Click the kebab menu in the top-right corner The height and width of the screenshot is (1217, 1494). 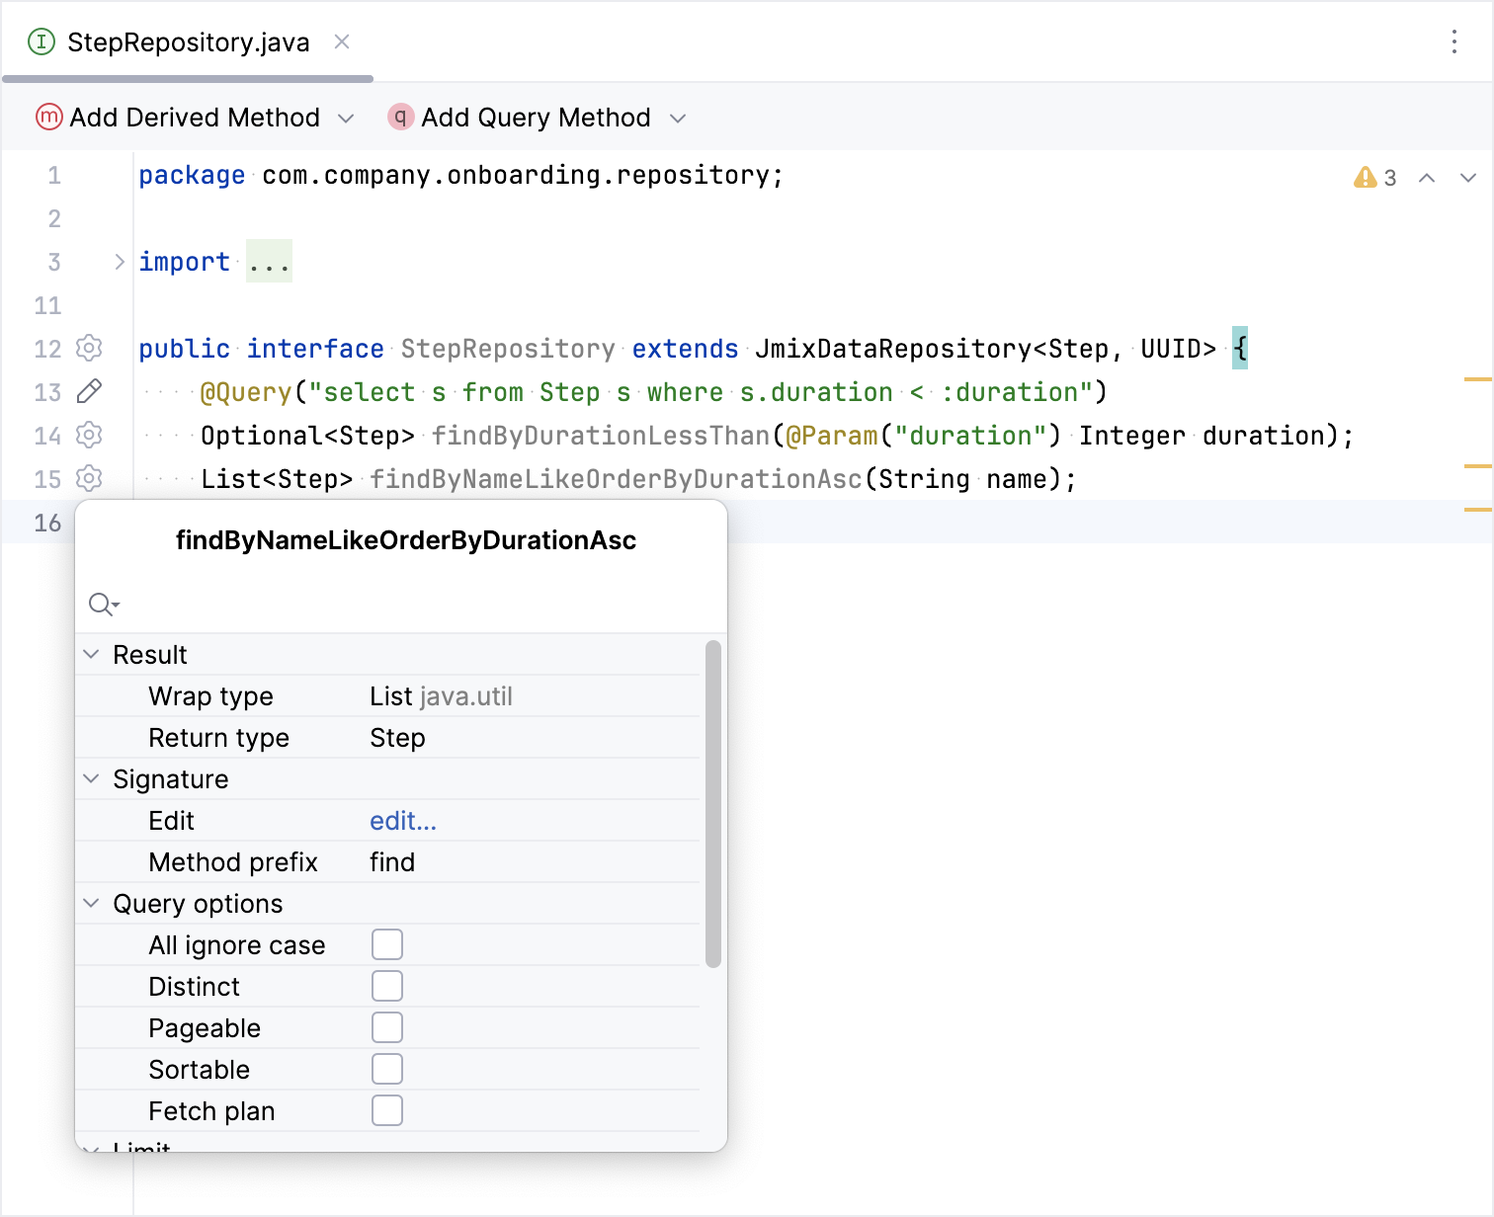pos(1454,41)
